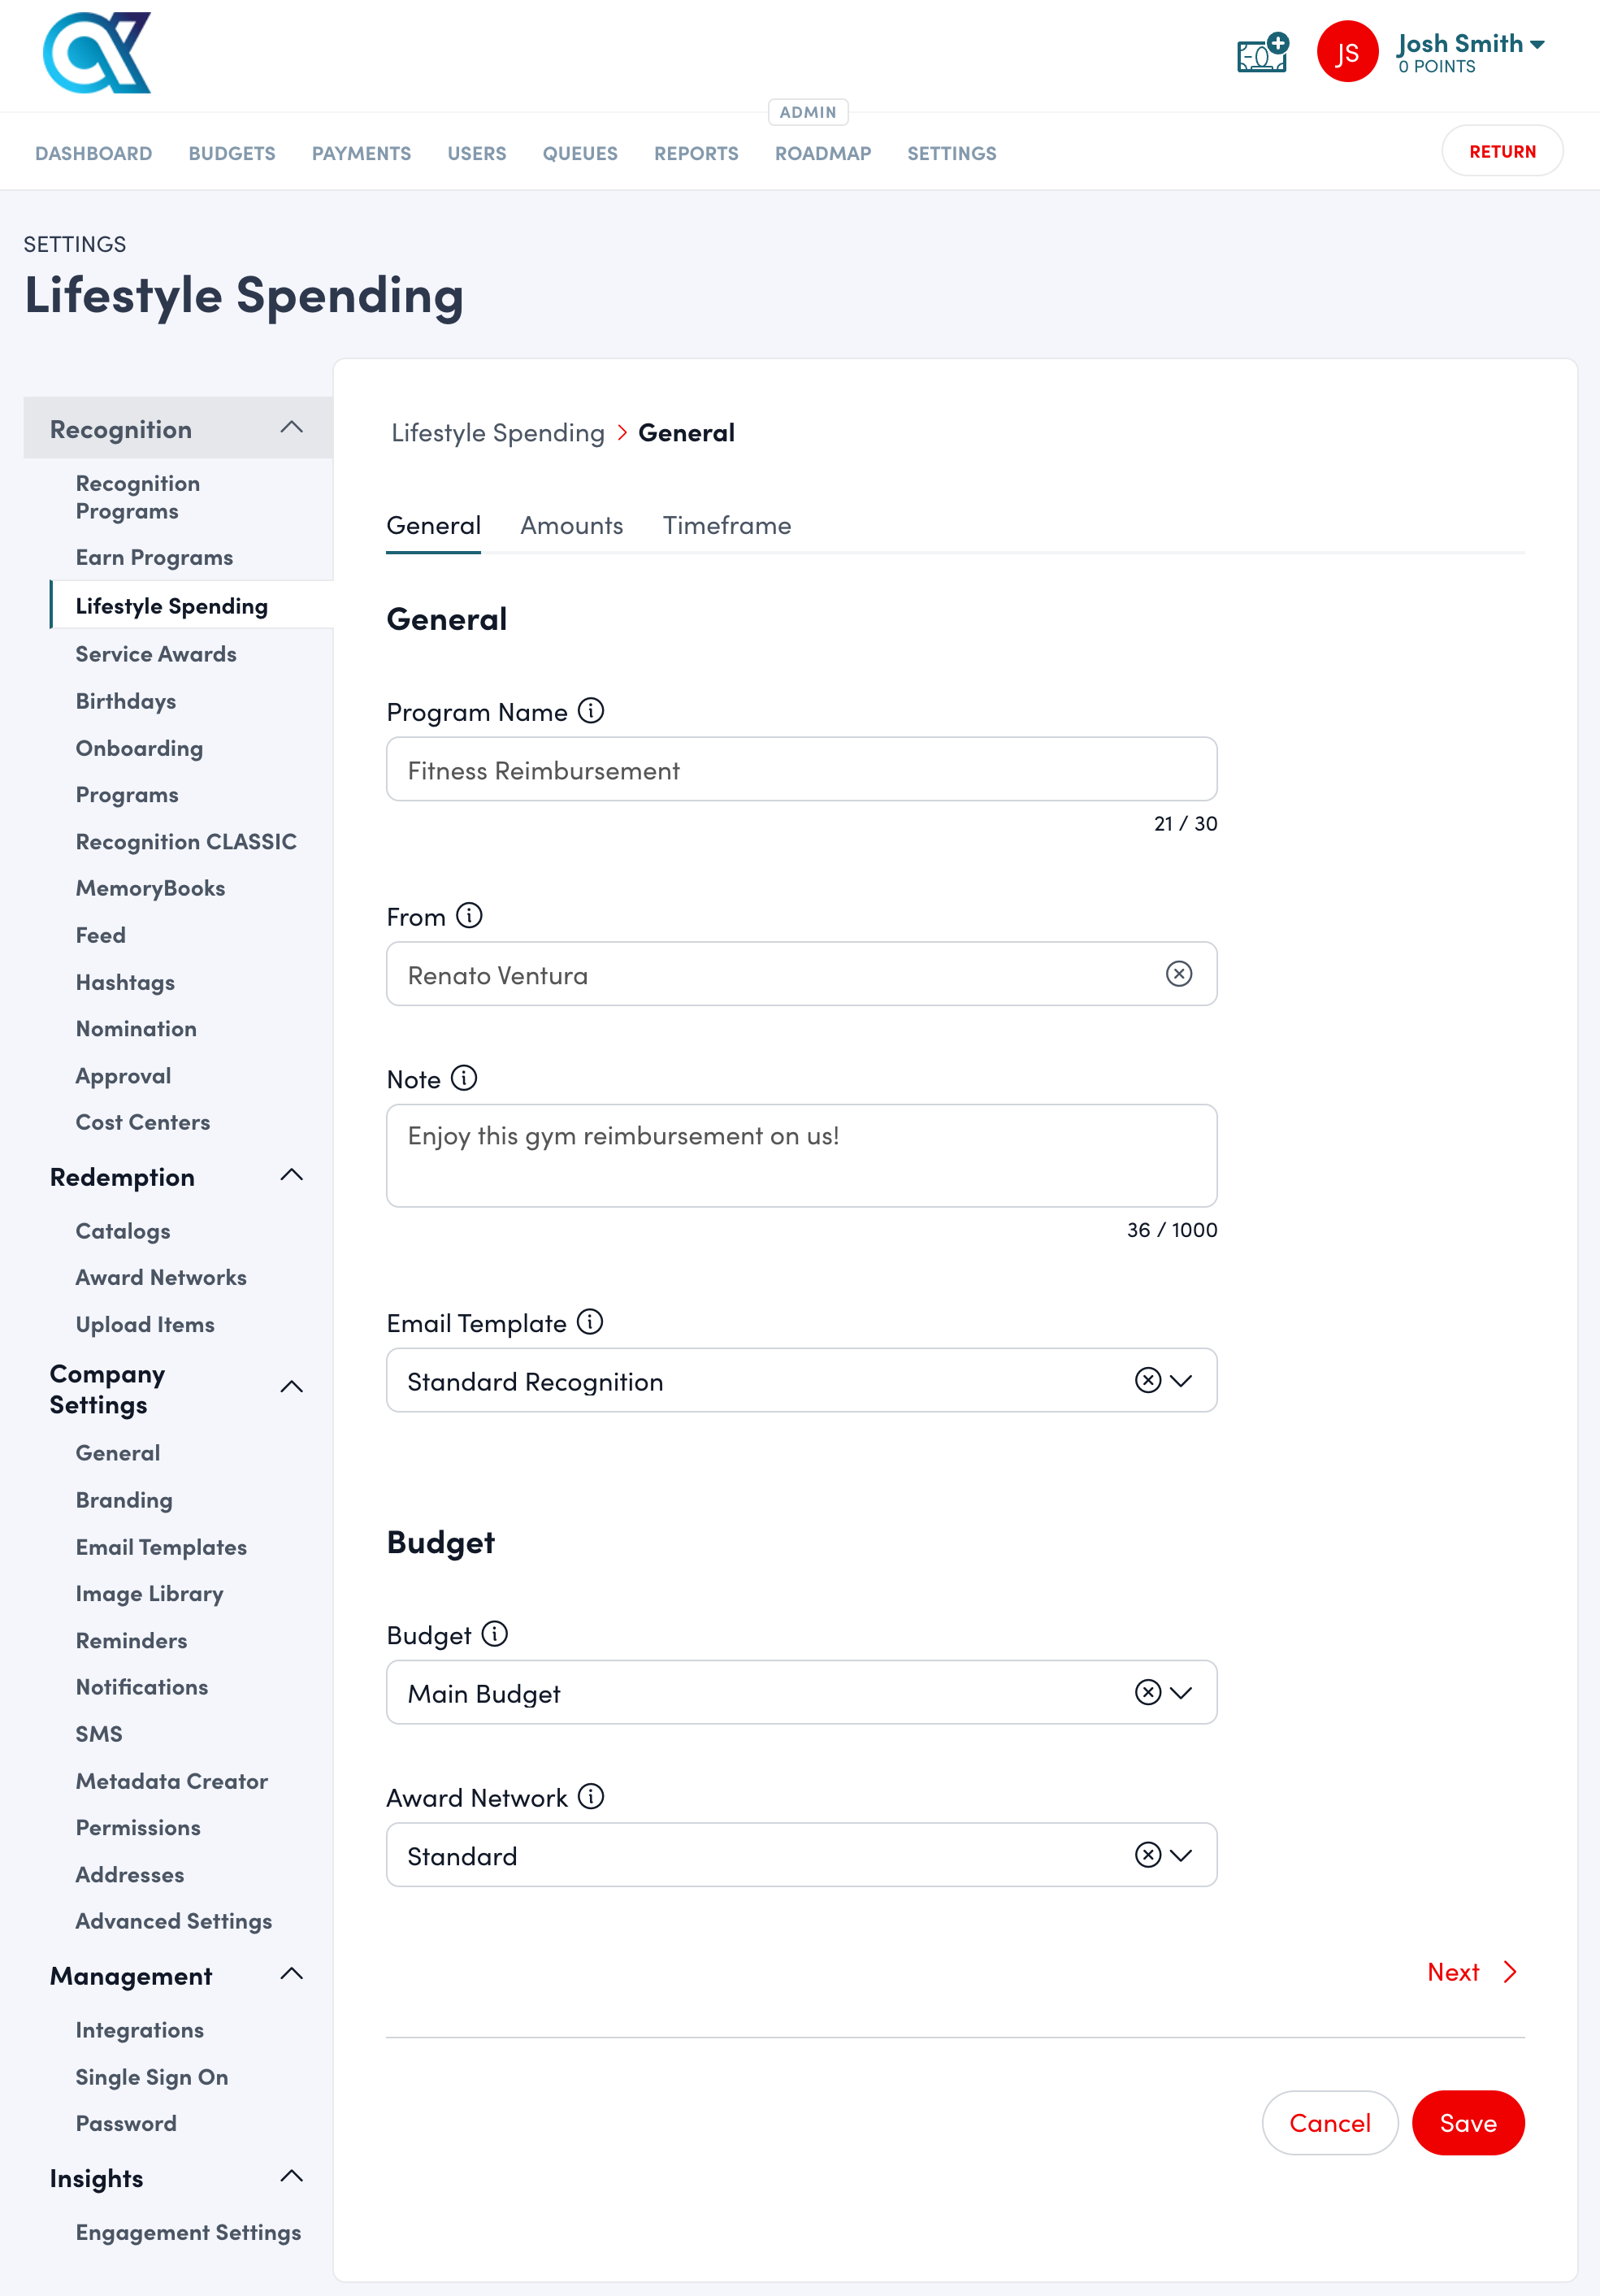Click the Note field info icon

tap(464, 1078)
